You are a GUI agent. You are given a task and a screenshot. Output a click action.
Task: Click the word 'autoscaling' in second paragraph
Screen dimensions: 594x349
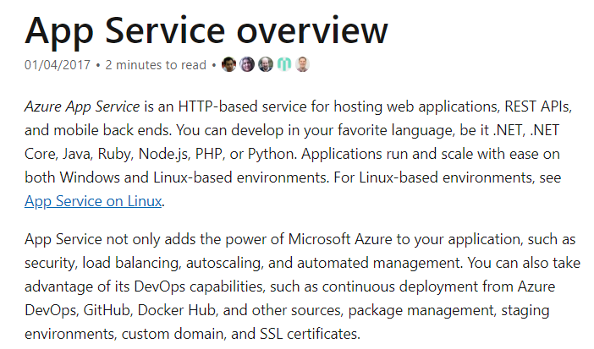223,263
